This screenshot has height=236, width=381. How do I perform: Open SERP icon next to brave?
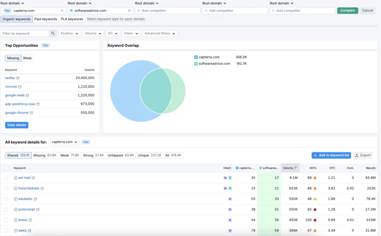[x=30, y=220]
